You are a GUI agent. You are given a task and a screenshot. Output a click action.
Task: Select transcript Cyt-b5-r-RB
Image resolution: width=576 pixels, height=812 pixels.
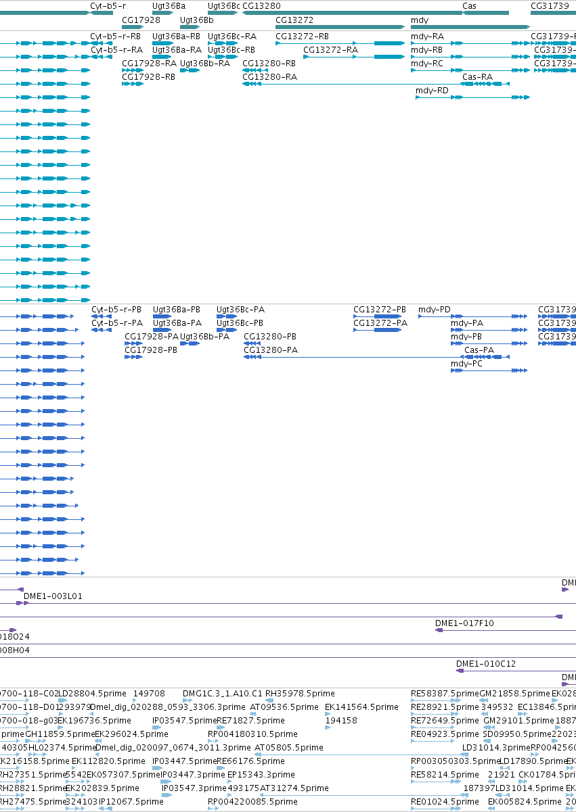click(x=116, y=36)
